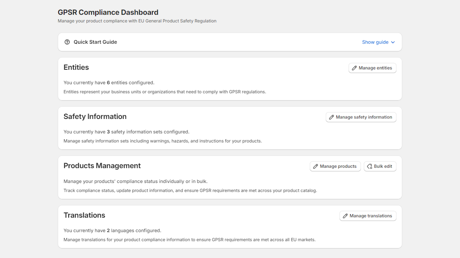Image resolution: width=460 pixels, height=258 pixels.
Task: Click the entities configured count text
Action: [x=109, y=83]
